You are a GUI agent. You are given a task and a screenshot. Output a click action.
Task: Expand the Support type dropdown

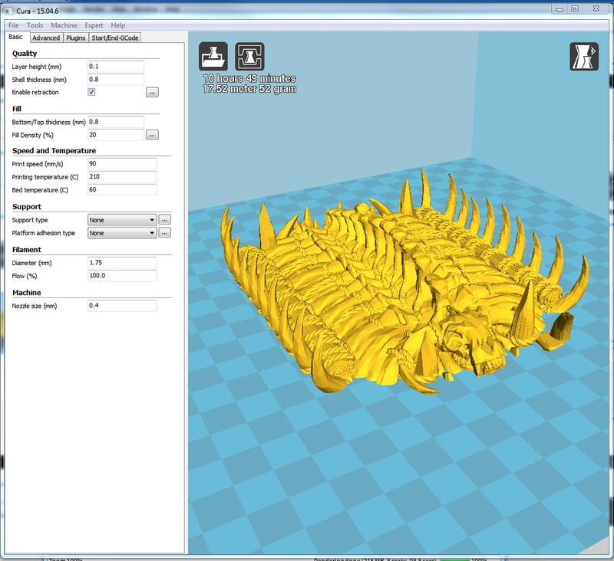click(x=122, y=220)
